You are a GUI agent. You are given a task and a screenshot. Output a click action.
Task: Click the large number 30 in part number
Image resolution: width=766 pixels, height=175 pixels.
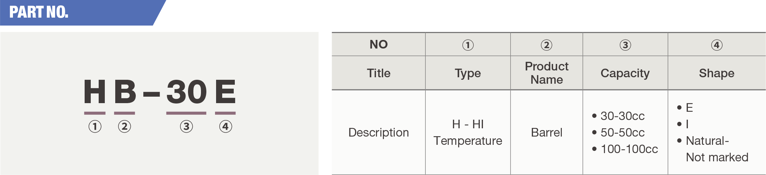[x=186, y=92]
